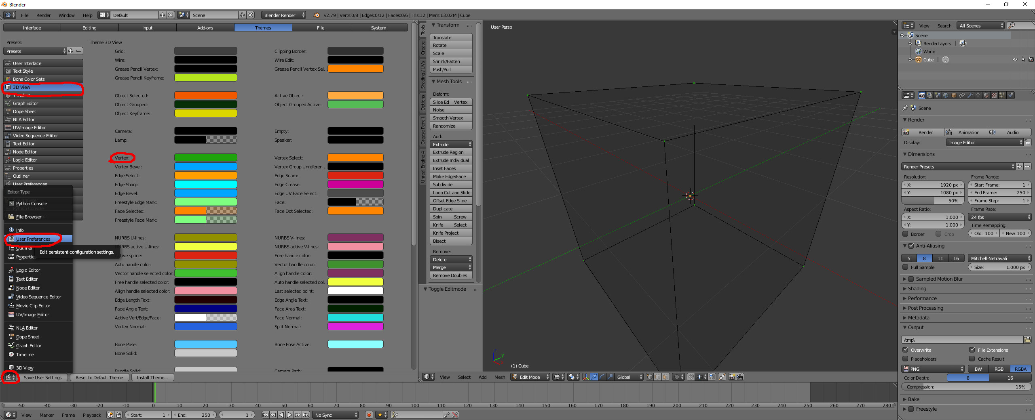Select the Particles sparkles icon
This screenshot has width=1035, height=420.
point(1003,96)
